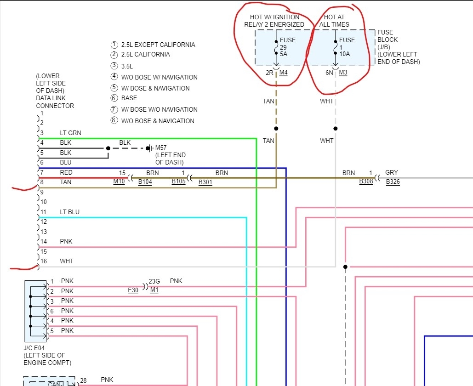Click the "BLU" wire label at pin 6
The image size is (473, 386).
coord(66,162)
